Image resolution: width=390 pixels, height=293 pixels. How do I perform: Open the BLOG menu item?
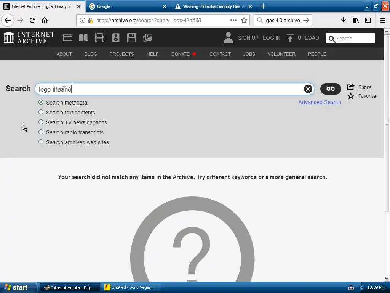point(91,54)
